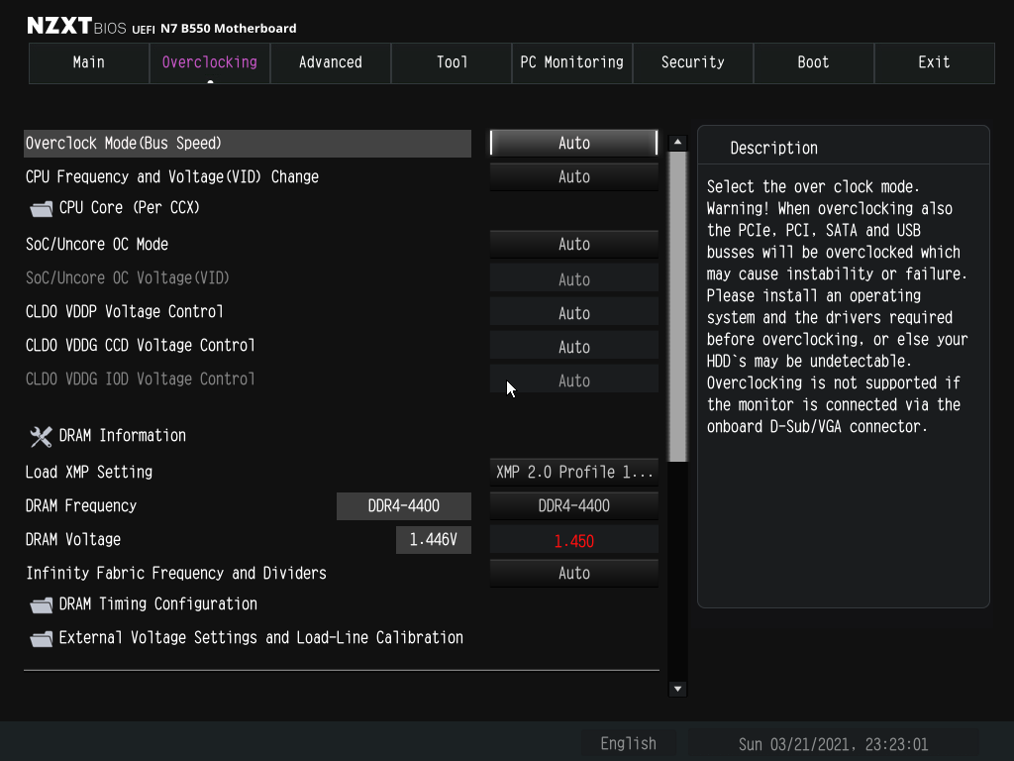
Task: Click the NZXT logo
Action: (x=58, y=26)
